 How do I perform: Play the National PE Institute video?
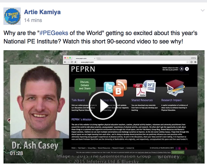103,105
